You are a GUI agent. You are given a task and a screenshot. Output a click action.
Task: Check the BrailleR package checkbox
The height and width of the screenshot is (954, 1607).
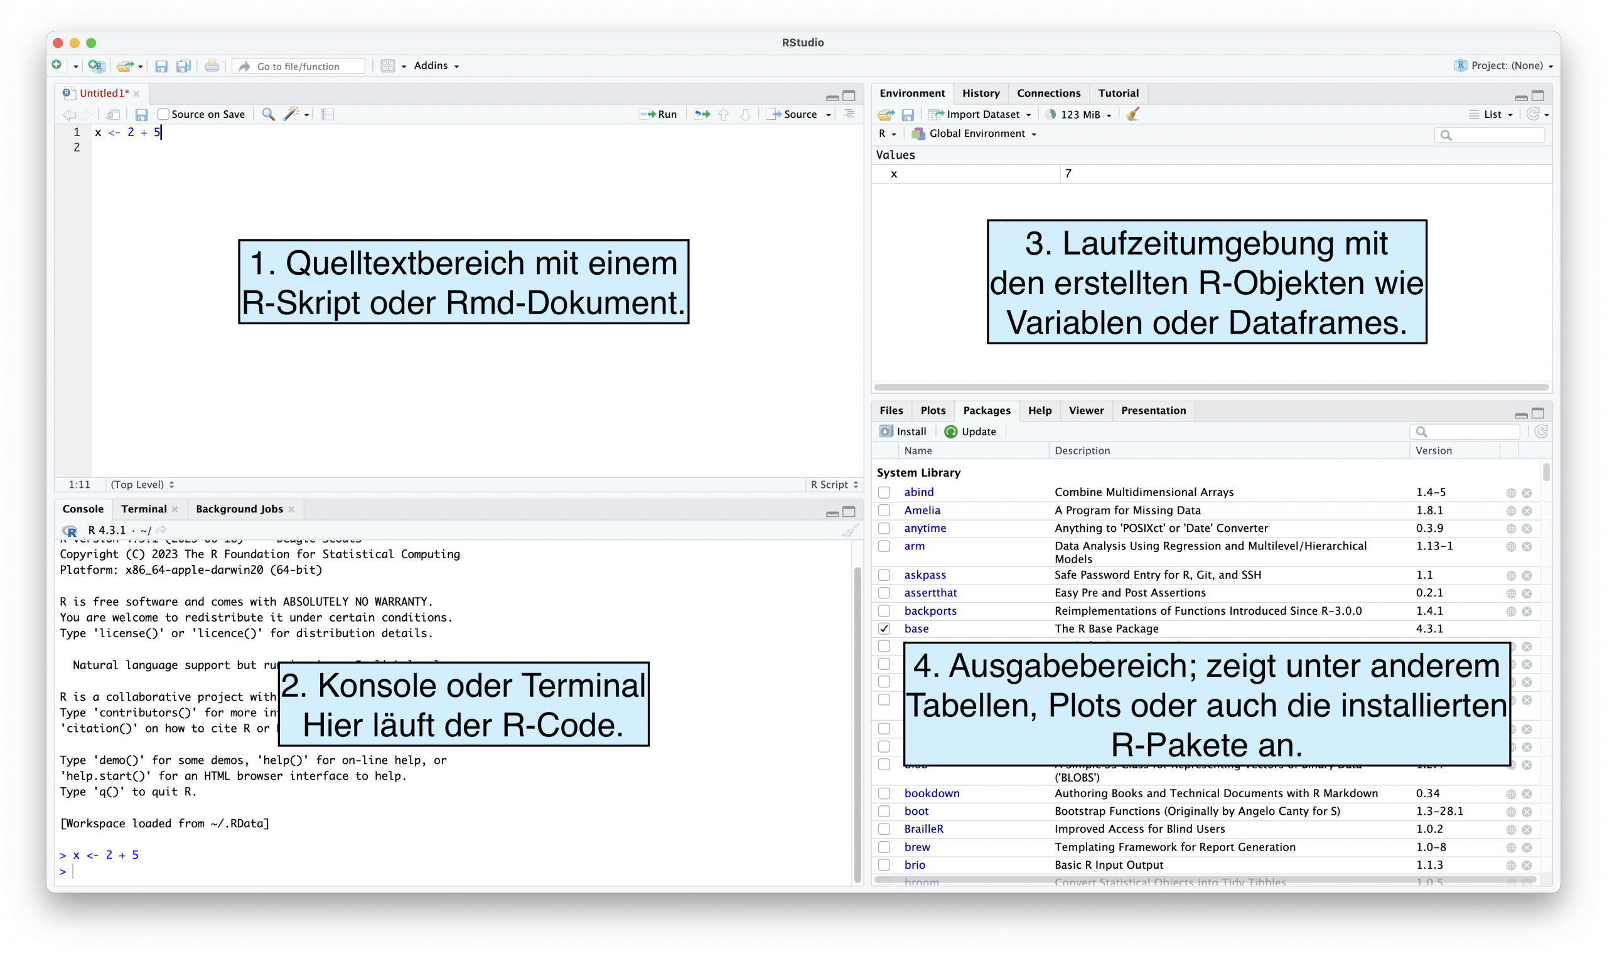884,829
